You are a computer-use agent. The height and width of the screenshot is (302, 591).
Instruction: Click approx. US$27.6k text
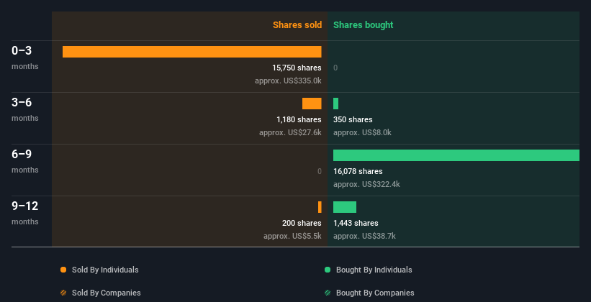pyautogui.click(x=290, y=132)
